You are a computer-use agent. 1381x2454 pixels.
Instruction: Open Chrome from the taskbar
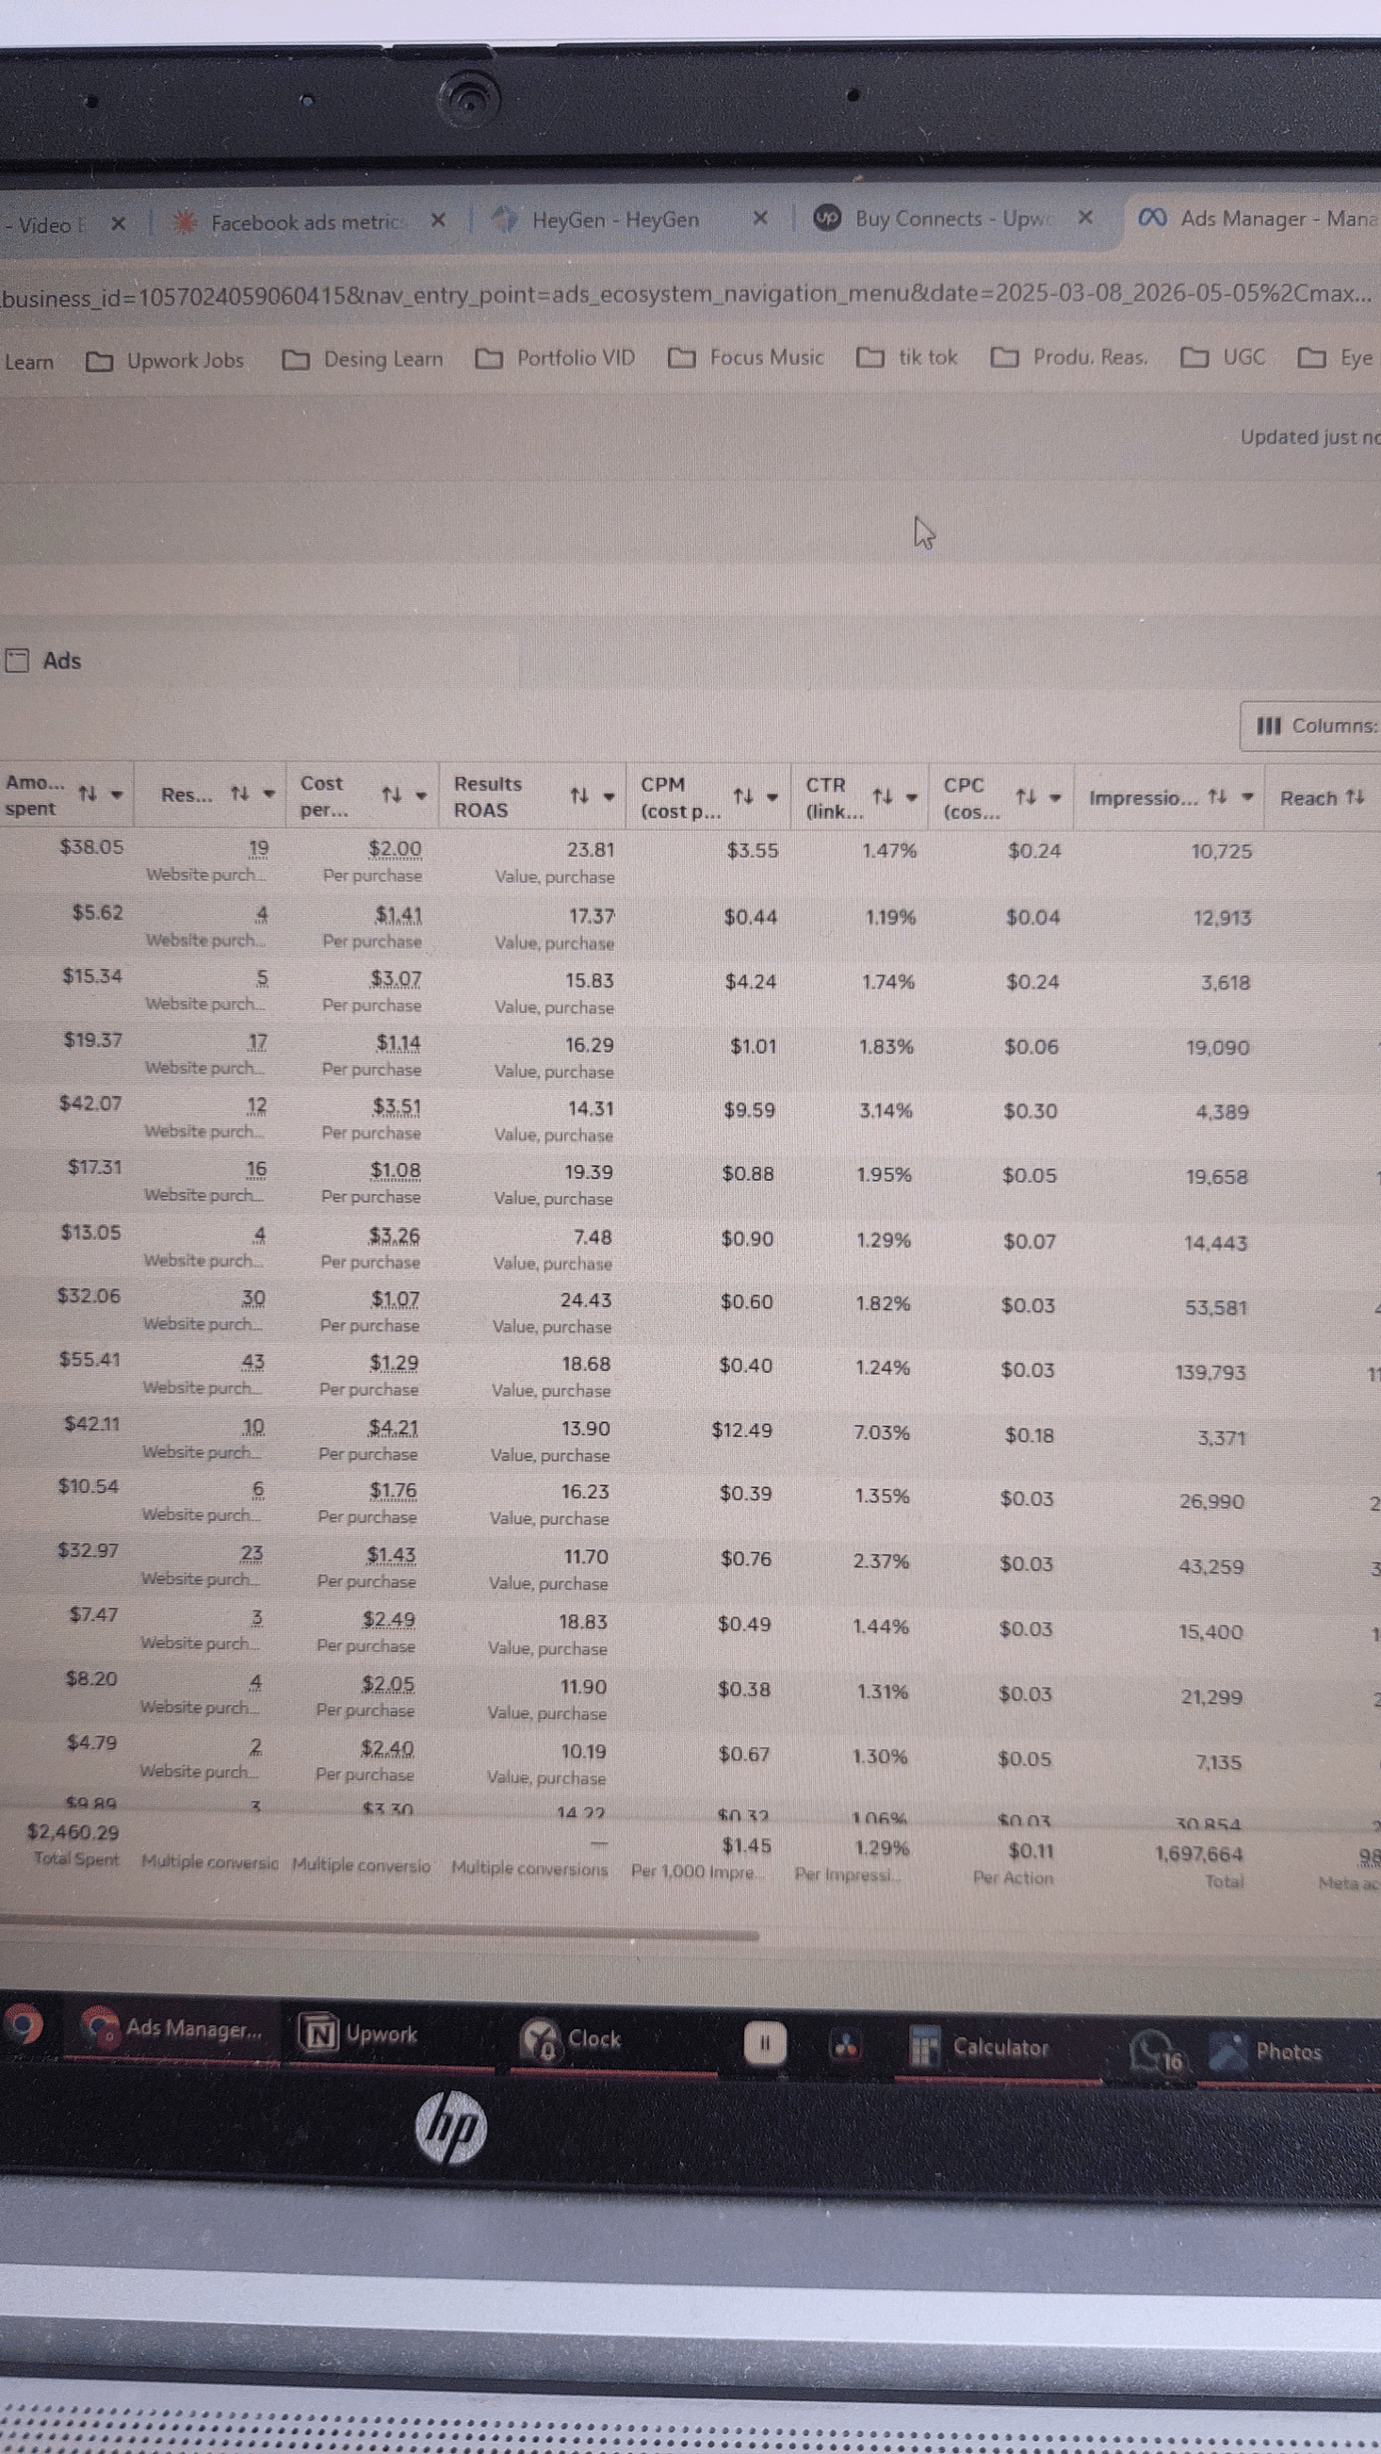pyautogui.click(x=24, y=2022)
